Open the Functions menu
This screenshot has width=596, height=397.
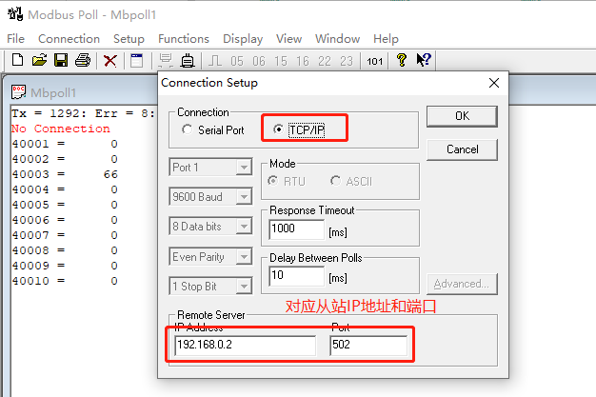click(x=184, y=39)
